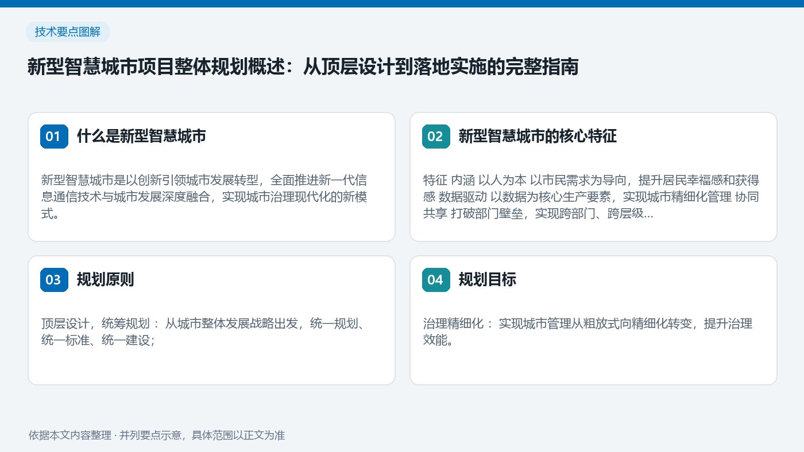Click the 技术要点图解 tag label
The height and width of the screenshot is (452, 804).
(68, 32)
